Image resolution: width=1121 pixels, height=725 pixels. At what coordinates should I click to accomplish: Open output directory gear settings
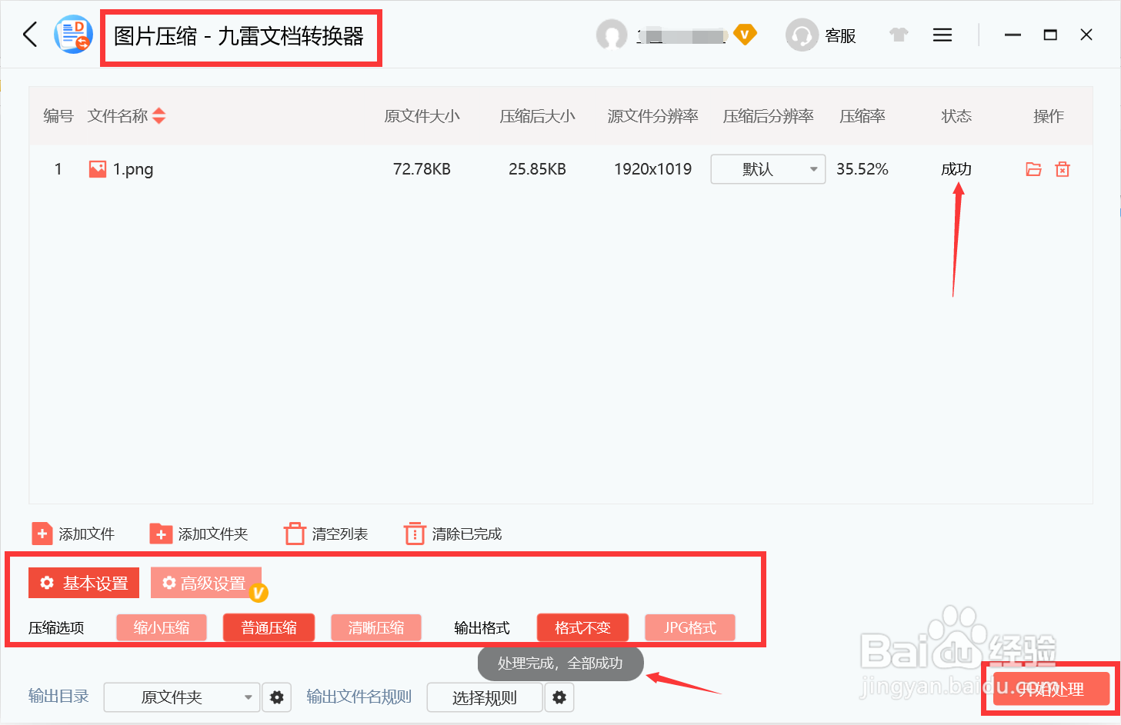[x=277, y=697]
